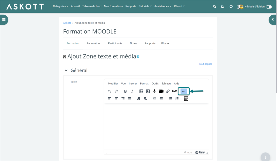Image resolution: width=277 pixels, height=161 pixels.
Task: Open the Assistances dropdown
Action: [x=163, y=6]
